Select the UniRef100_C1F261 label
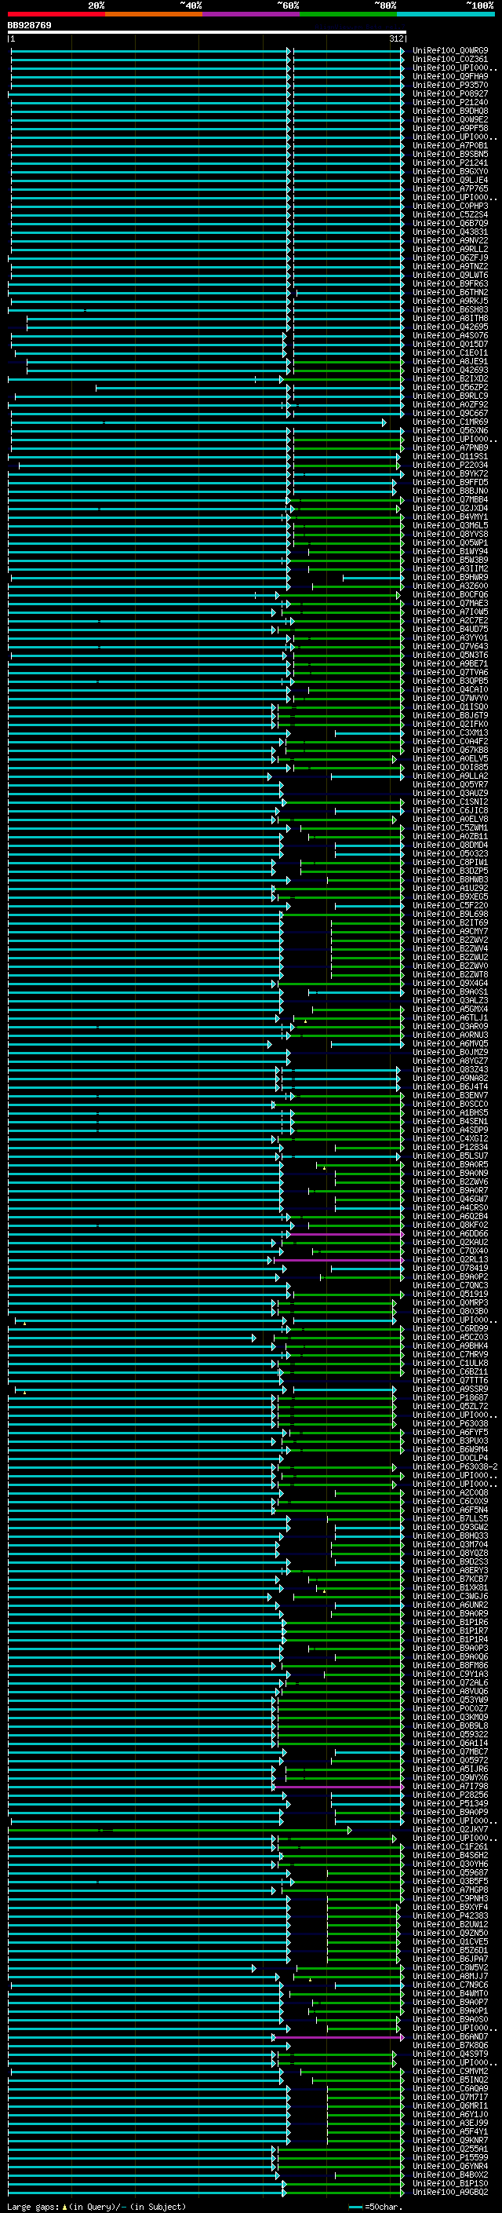 [x=449, y=1846]
